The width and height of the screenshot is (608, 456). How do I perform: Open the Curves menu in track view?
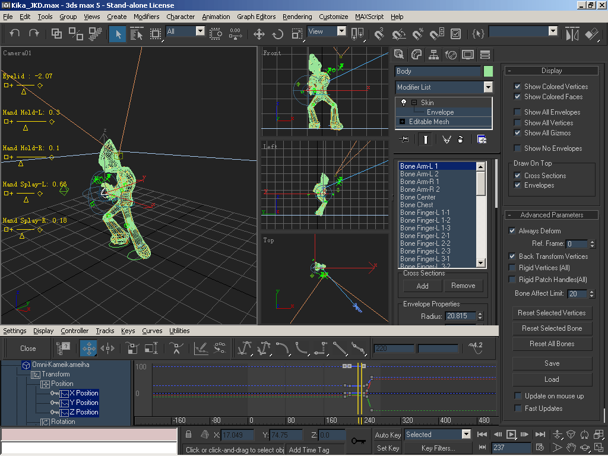pos(152,331)
